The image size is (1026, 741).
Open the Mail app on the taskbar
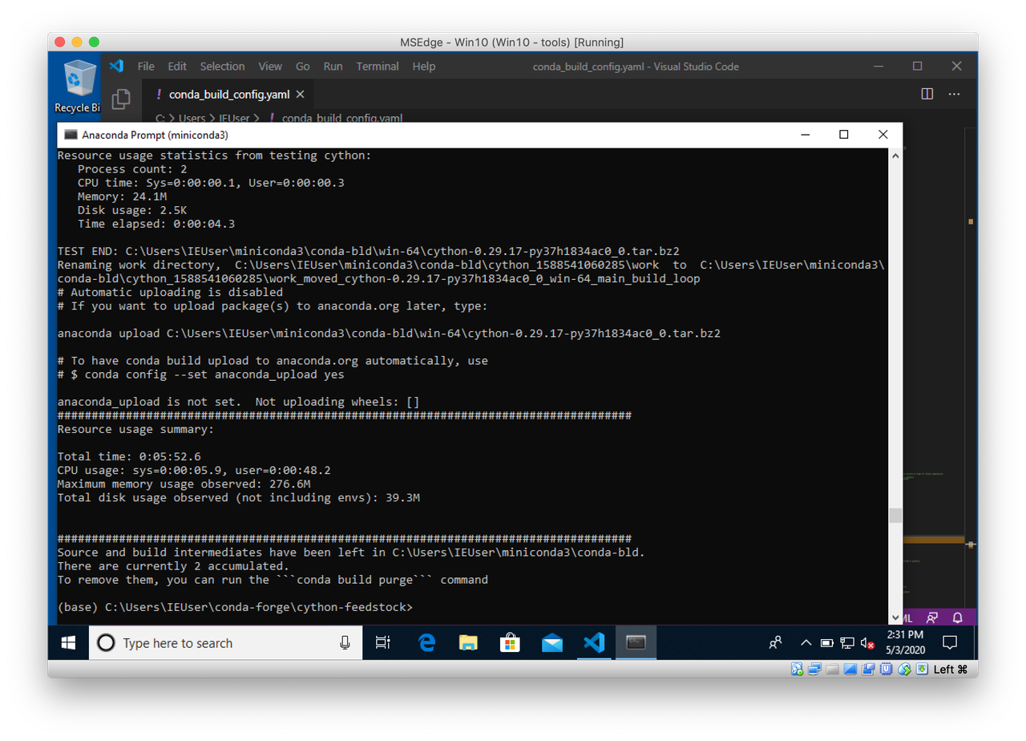[552, 642]
